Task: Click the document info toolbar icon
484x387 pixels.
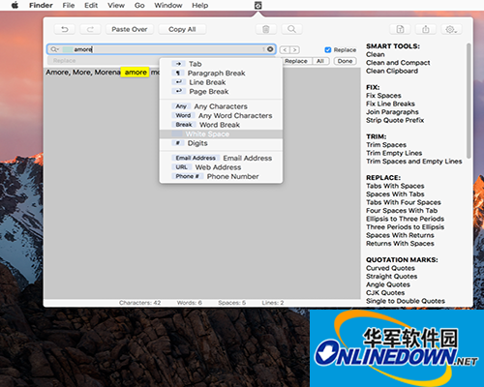Action: [x=400, y=29]
